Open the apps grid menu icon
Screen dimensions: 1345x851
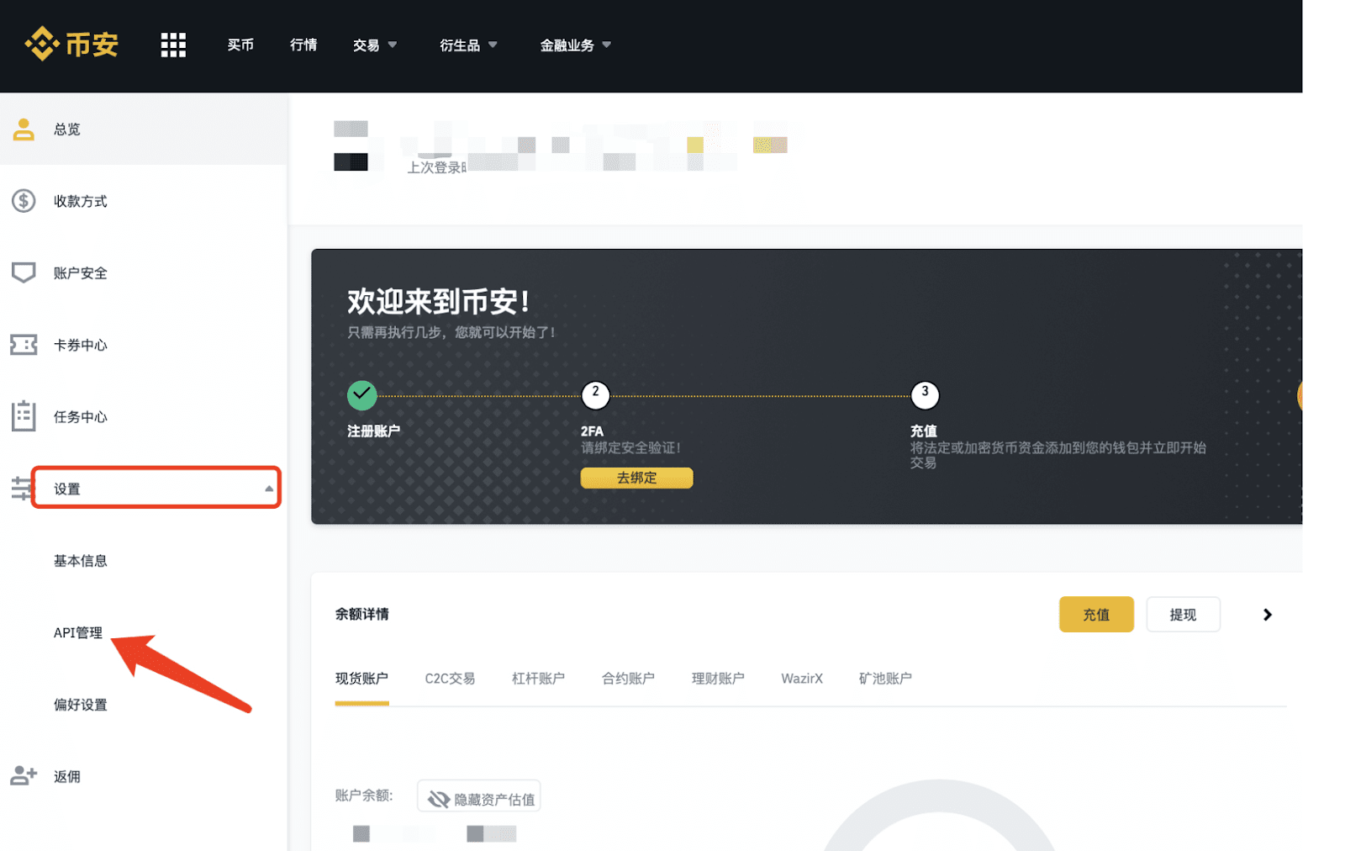click(x=173, y=45)
